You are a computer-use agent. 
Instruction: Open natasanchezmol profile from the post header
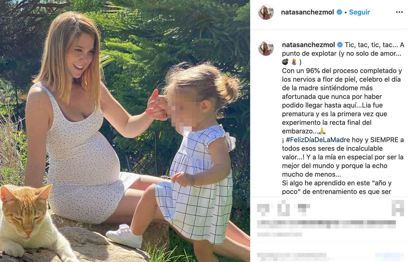308,12
